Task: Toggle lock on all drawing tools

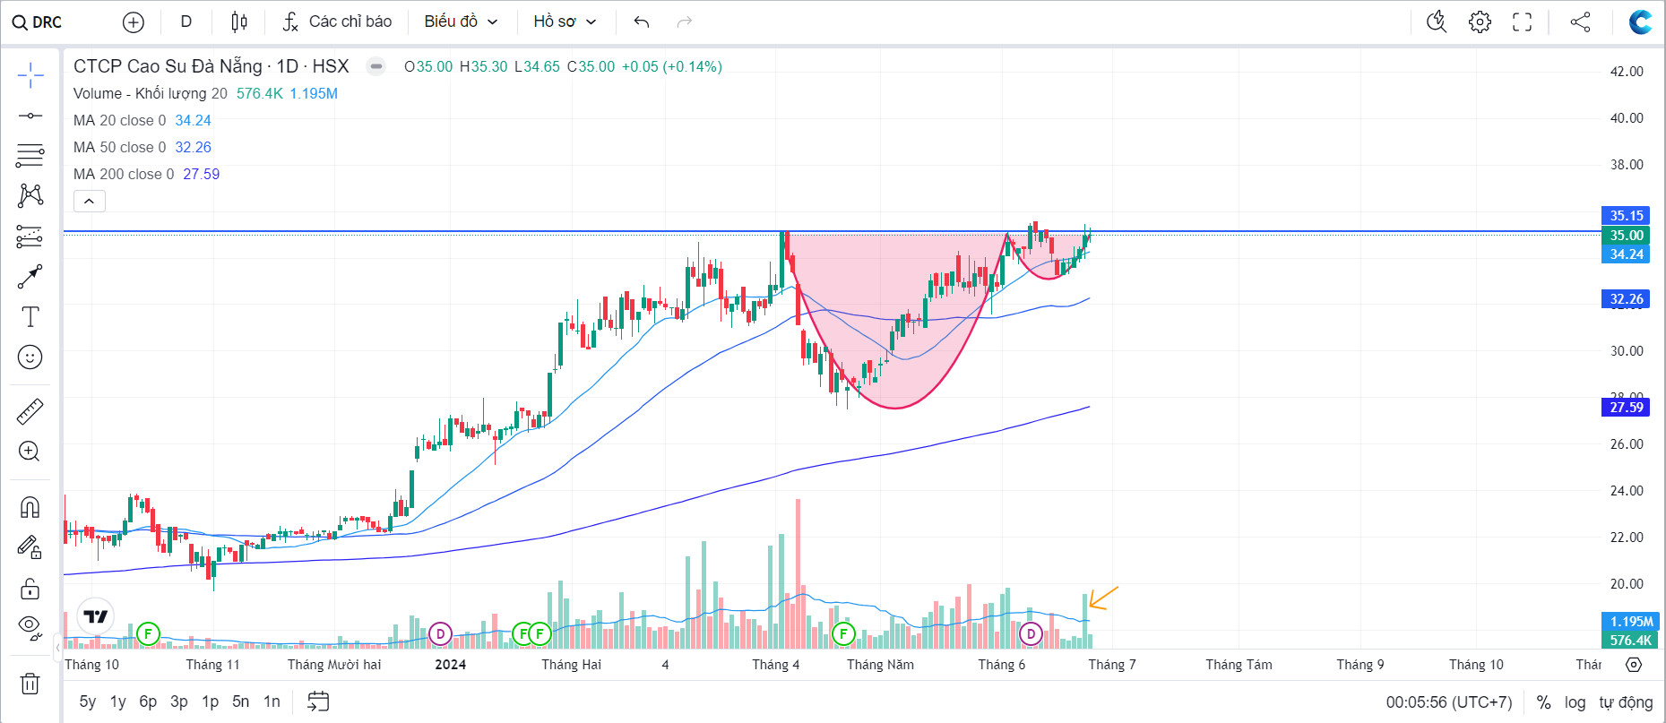Action: (30, 589)
